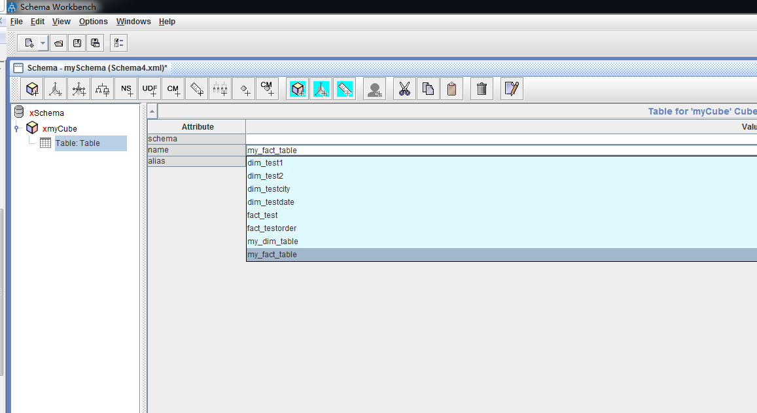Click the Add Calculated Member Property icon
Image resolution: width=757 pixels, height=413 pixels.
click(267, 89)
